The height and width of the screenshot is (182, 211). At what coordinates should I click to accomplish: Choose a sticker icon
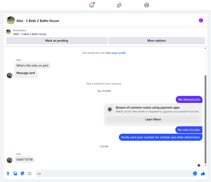click(22, 174)
